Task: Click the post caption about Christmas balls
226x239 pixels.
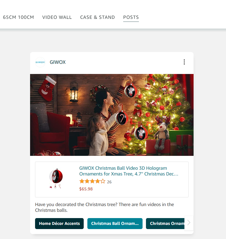Action: pos(104,207)
